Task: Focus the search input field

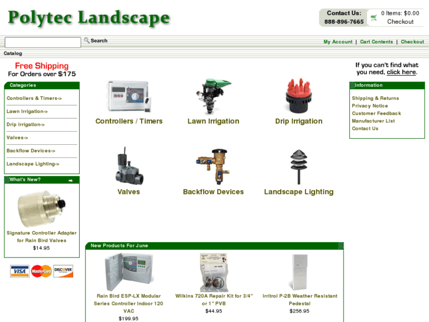Action: point(43,42)
